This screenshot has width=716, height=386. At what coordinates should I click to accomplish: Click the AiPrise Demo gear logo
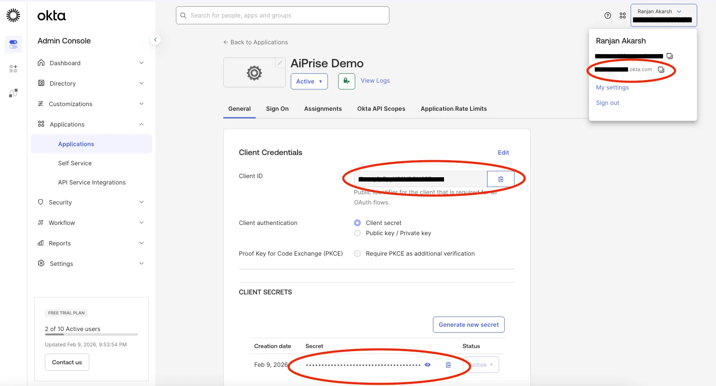pos(254,73)
